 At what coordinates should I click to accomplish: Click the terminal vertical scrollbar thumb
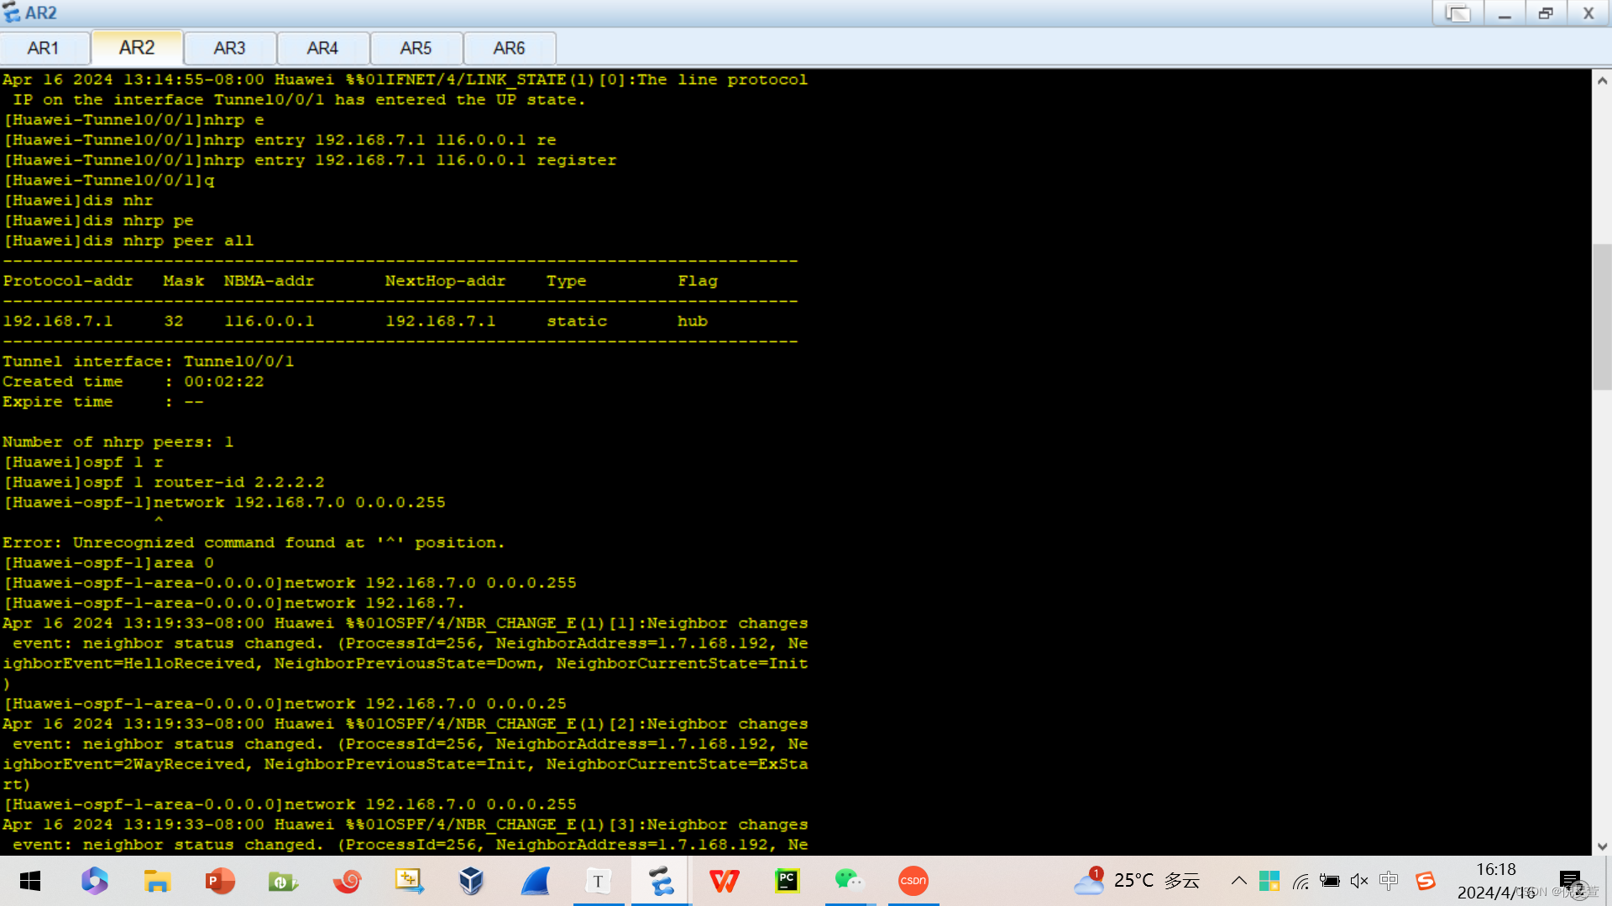coord(1602,316)
